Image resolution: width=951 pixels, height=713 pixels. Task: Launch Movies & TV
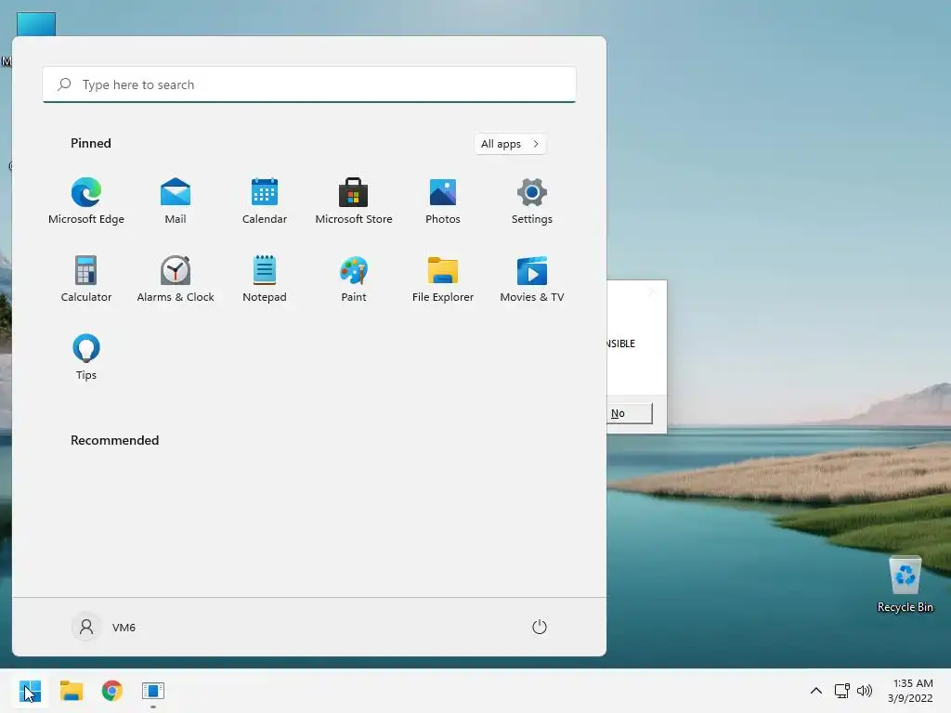click(532, 279)
